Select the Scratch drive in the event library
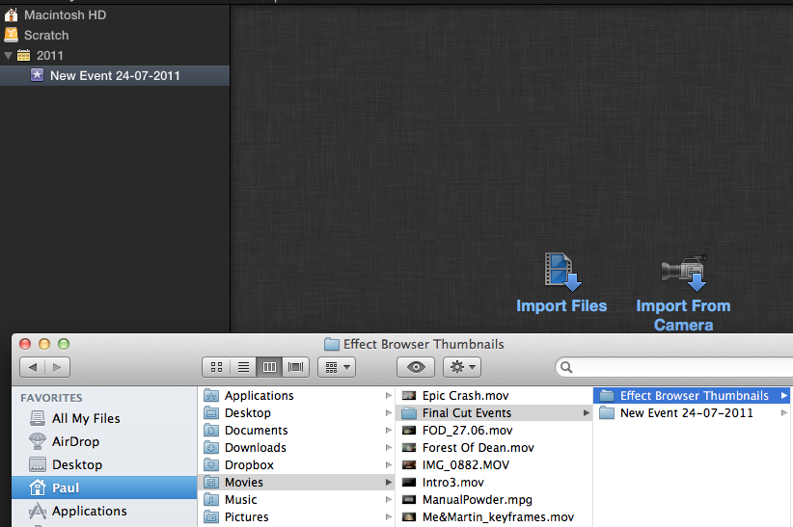The width and height of the screenshot is (793, 527). click(x=115, y=36)
